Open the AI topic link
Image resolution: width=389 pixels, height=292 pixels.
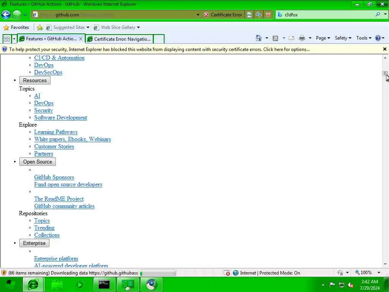37,96
